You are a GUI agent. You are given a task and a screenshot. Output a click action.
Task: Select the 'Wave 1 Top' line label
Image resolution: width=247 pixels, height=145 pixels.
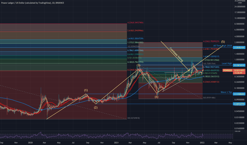click(x=226, y=92)
